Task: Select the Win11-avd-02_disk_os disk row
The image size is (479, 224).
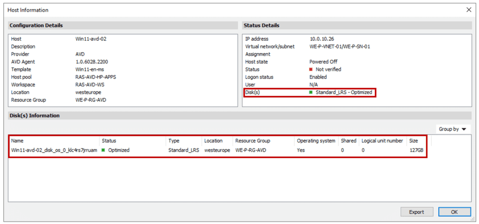Action: point(54,150)
